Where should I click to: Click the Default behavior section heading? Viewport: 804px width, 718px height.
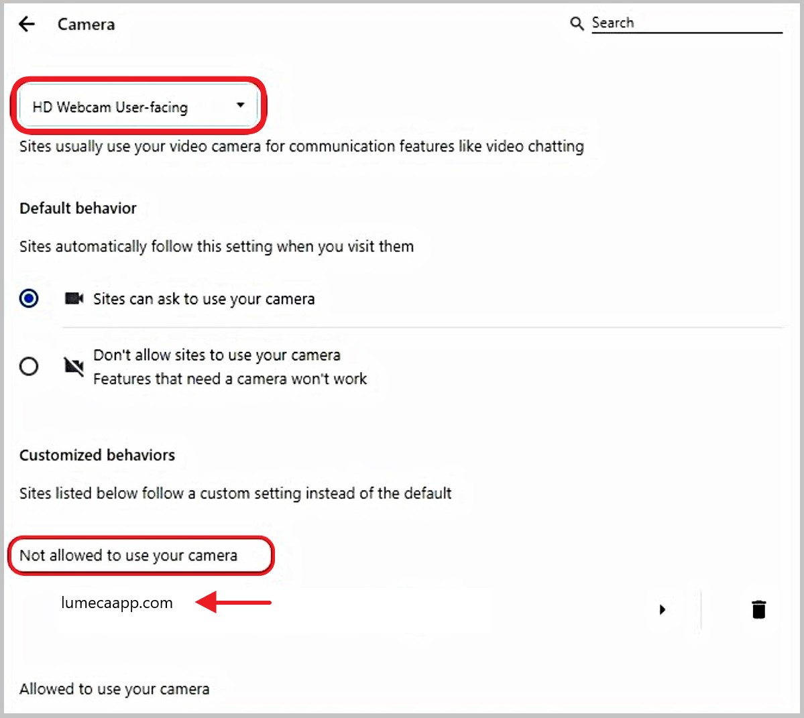[78, 208]
